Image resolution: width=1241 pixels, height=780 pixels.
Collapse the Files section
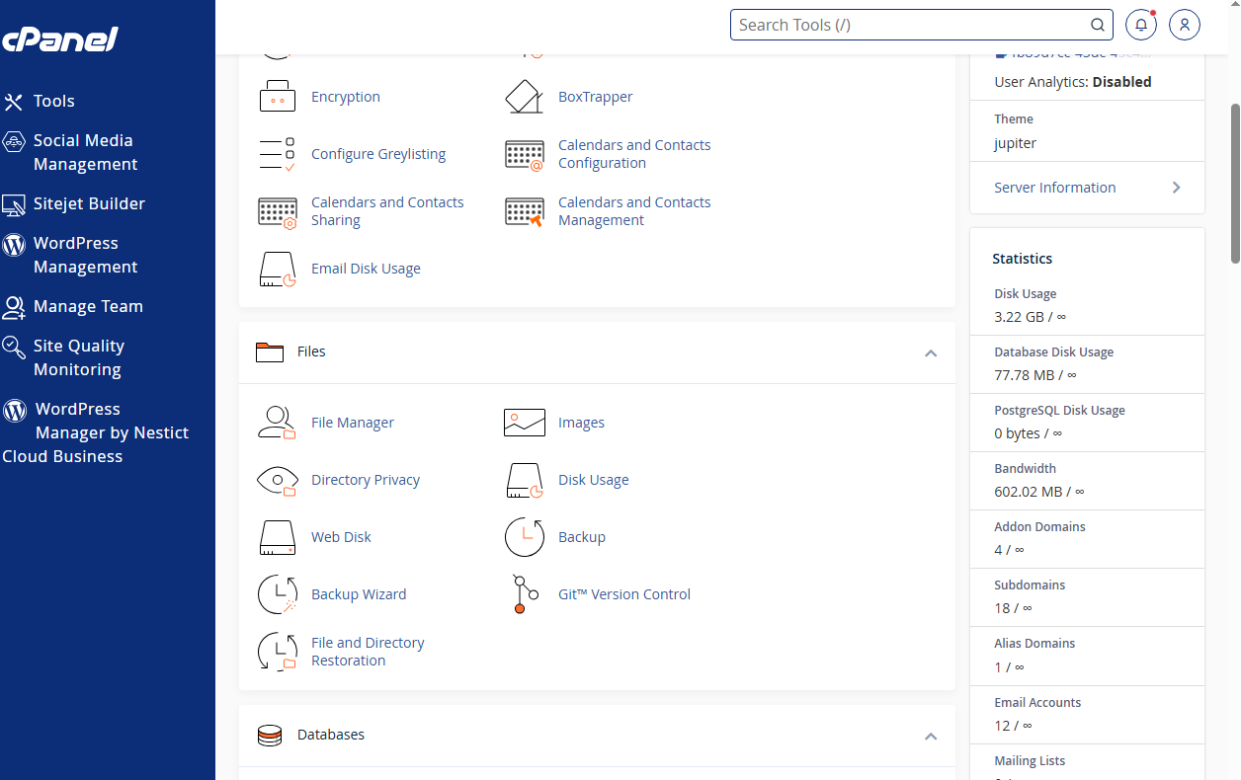click(x=930, y=352)
